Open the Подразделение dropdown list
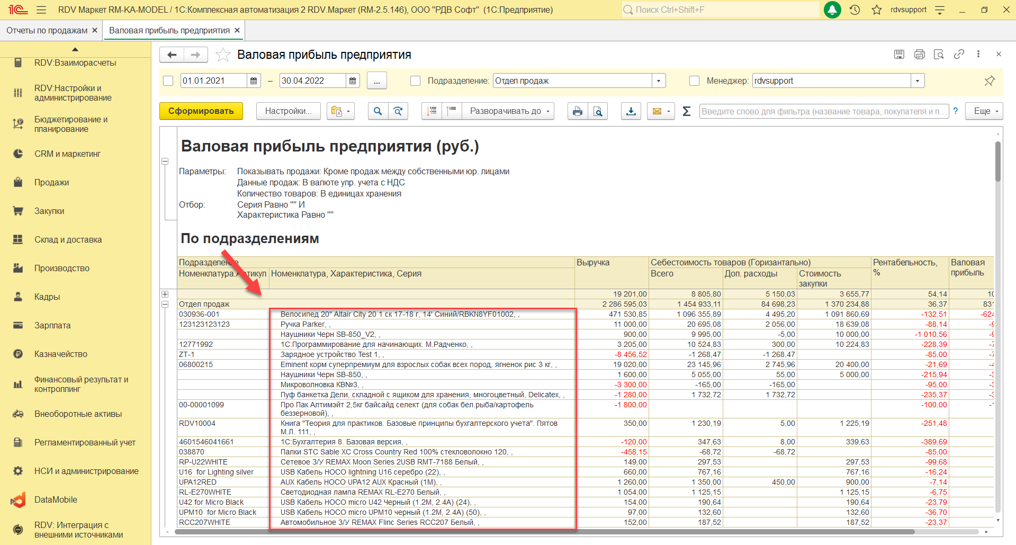 pos(659,81)
